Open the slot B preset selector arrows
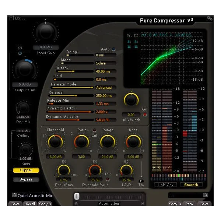221x221 pixels. [x=206, y=195]
